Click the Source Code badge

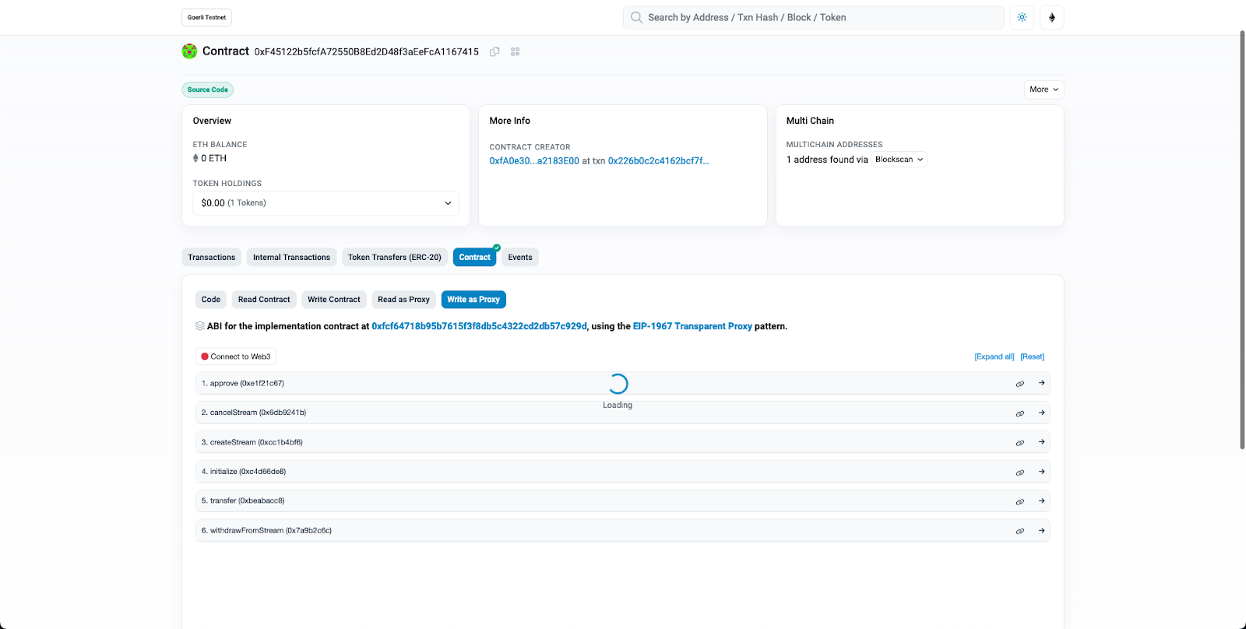[x=208, y=90]
